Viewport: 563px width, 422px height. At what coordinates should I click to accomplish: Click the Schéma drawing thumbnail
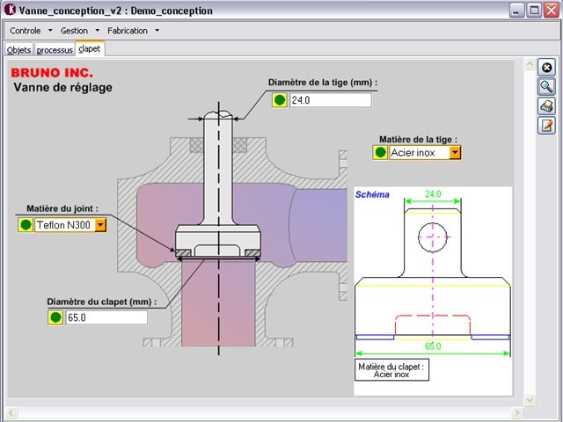click(x=433, y=291)
